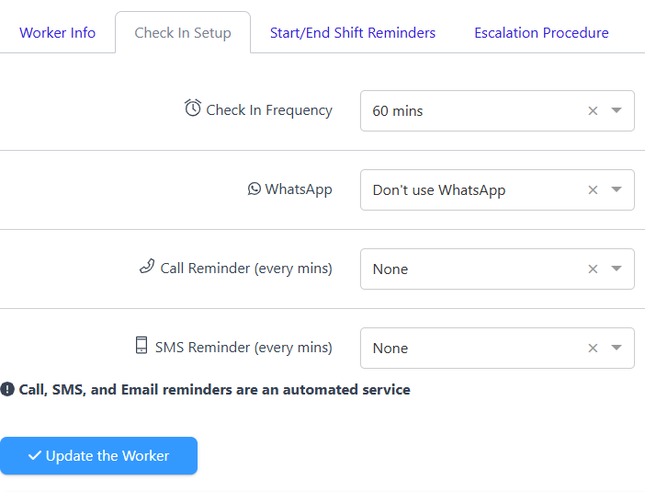Image resolution: width=645 pixels, height=492 pixels.
Task: Clear the 60 mins Check In Frequency value
Action: 593,110
